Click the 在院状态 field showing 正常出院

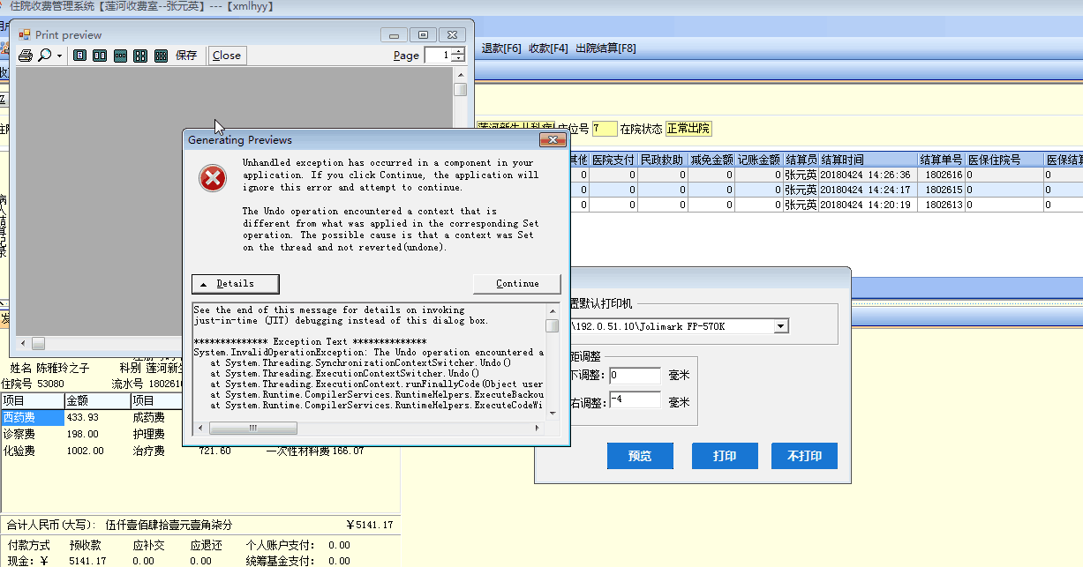pyautogui.click(x=688, y=129)
